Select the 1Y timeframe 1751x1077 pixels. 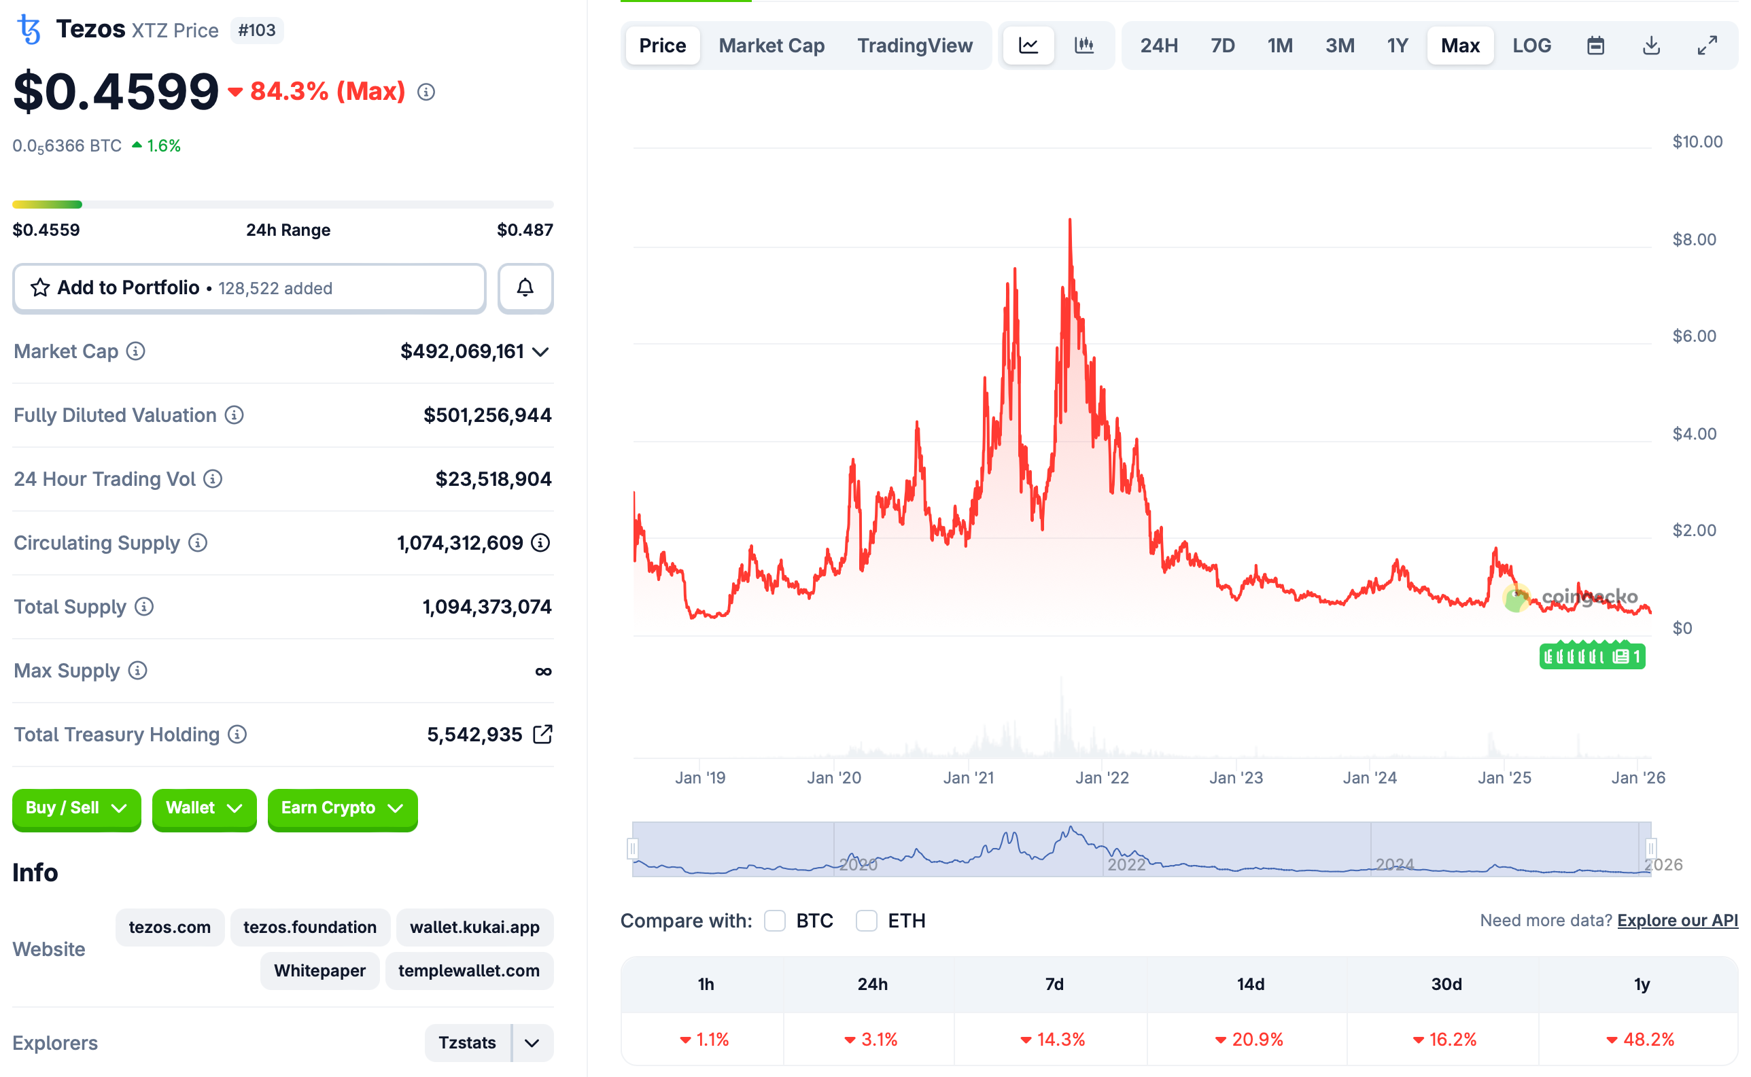1397,45
